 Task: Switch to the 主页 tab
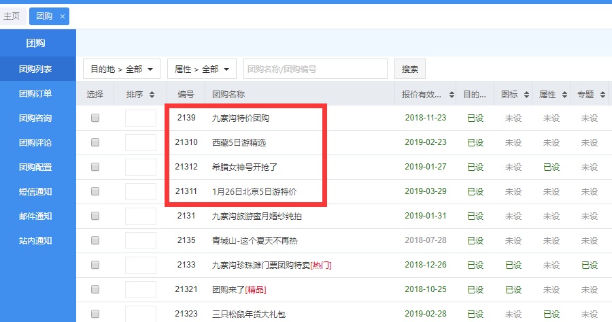pyautogui.click(x=12, y=16)
